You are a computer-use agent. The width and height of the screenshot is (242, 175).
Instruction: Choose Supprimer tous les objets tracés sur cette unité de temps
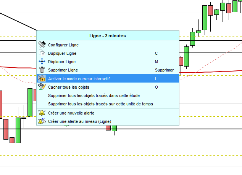tap(108, 104)
